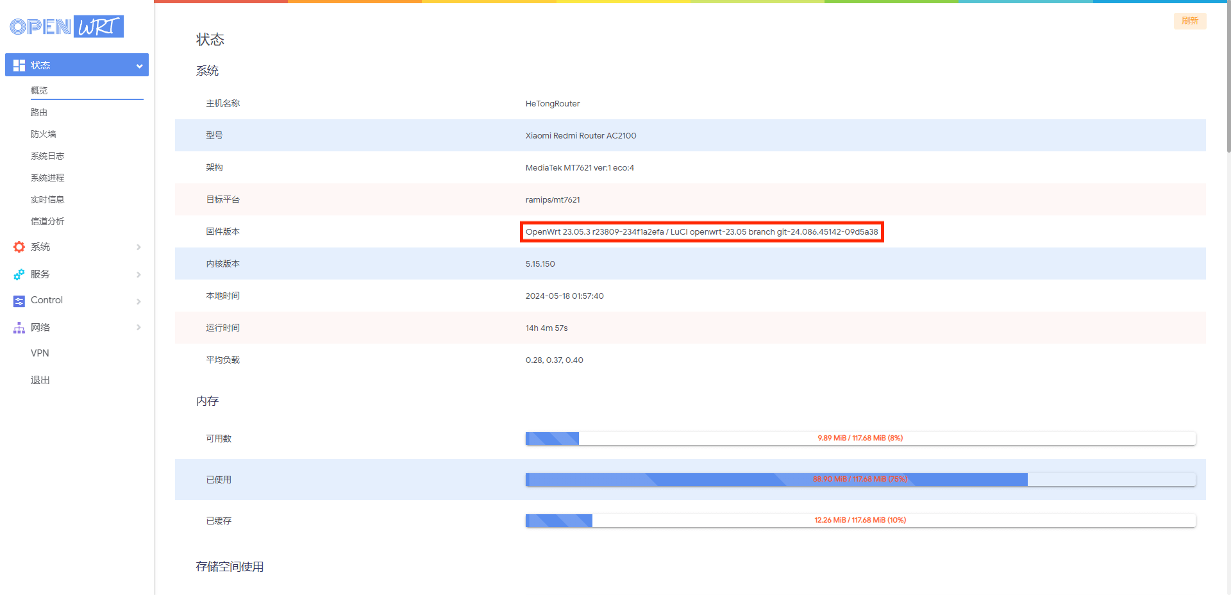
Task: Select 信道分析 menu item
Action: coord(47,221)
